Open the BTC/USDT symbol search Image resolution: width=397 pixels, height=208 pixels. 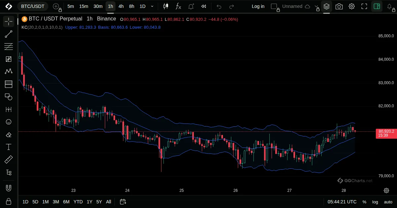coord(33,6)
